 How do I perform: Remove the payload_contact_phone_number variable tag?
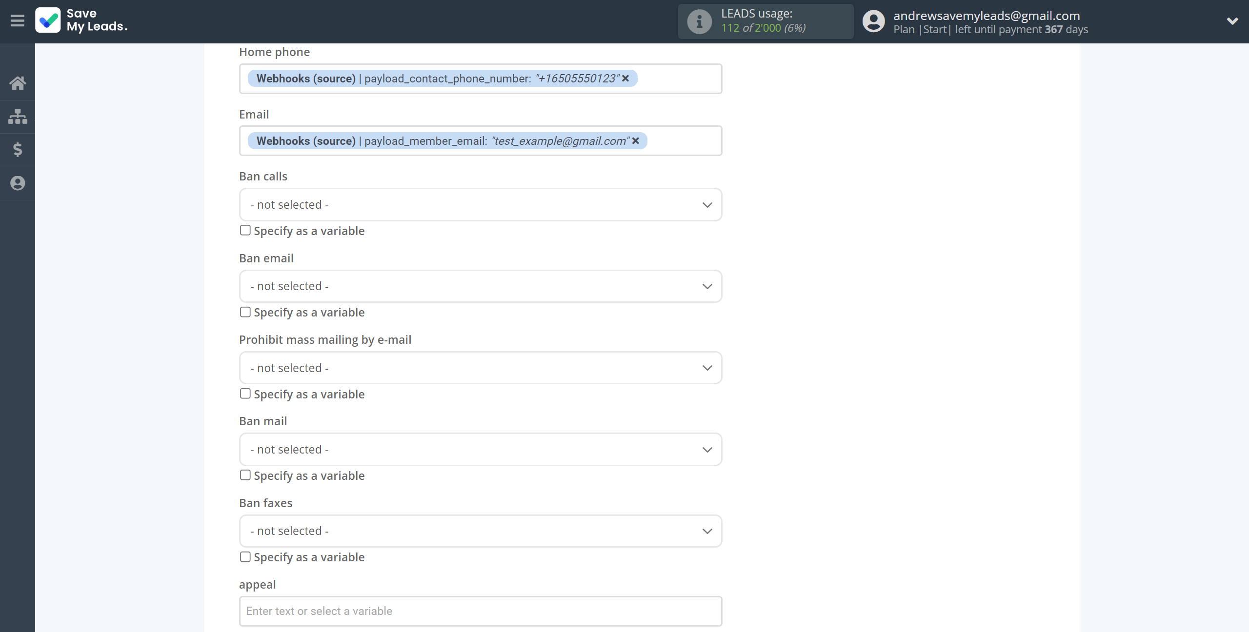pos(625,79)
